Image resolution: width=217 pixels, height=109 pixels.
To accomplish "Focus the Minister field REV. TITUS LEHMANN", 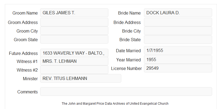I will (81, 78).
